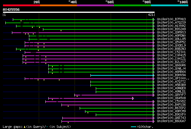Select the UniRef100_Q9LL85 label
The height and width of the screenshot is (129, 191).
coord(171,39)
